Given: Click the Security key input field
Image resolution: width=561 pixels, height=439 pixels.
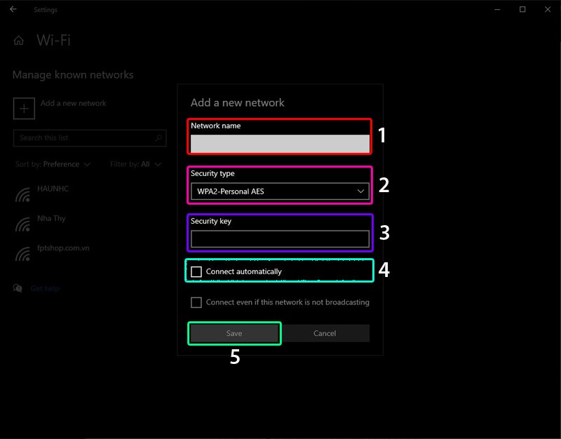Looking at the screenshot, I should tap(280, 239).
